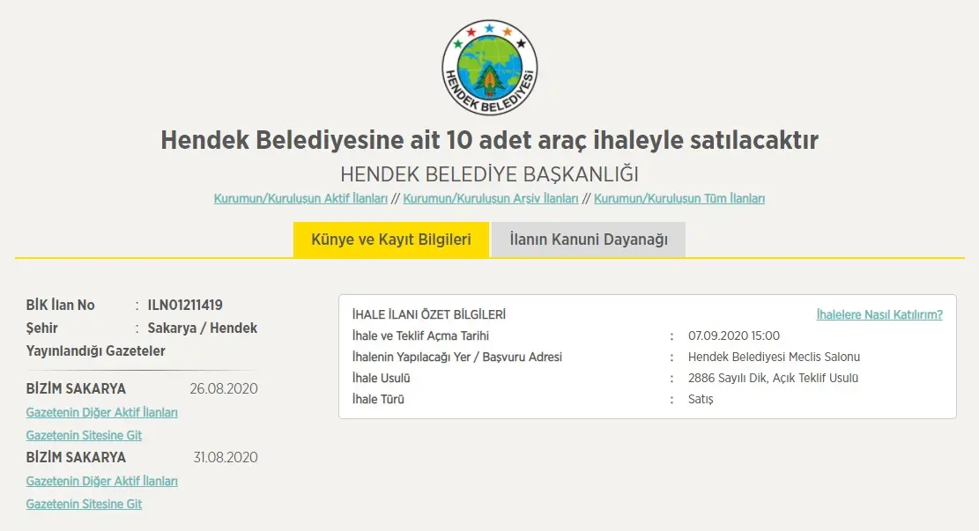979x531 pixels.
Task: Click 2886 Sayılı Dik, Açık Teklif Usulü
Action: point(773,378)
